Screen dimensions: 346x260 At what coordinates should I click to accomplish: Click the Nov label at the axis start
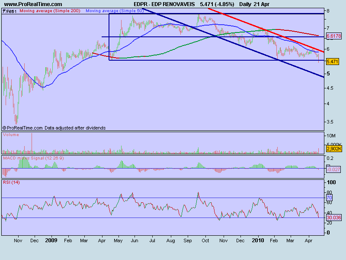coord(18,240)
